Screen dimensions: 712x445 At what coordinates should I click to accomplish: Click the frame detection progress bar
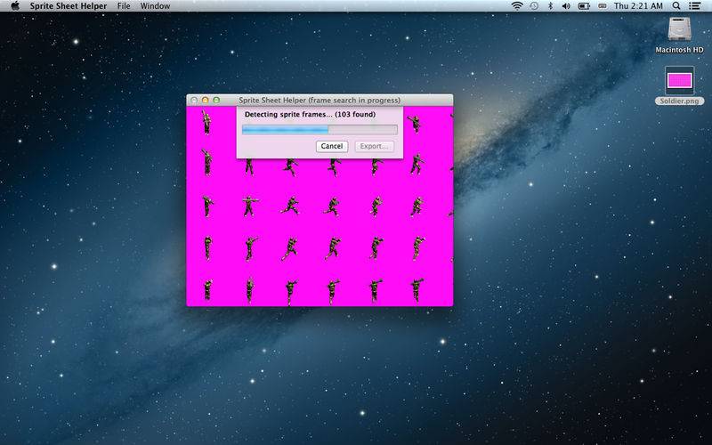pyautogui.click(x=320, y=130)
